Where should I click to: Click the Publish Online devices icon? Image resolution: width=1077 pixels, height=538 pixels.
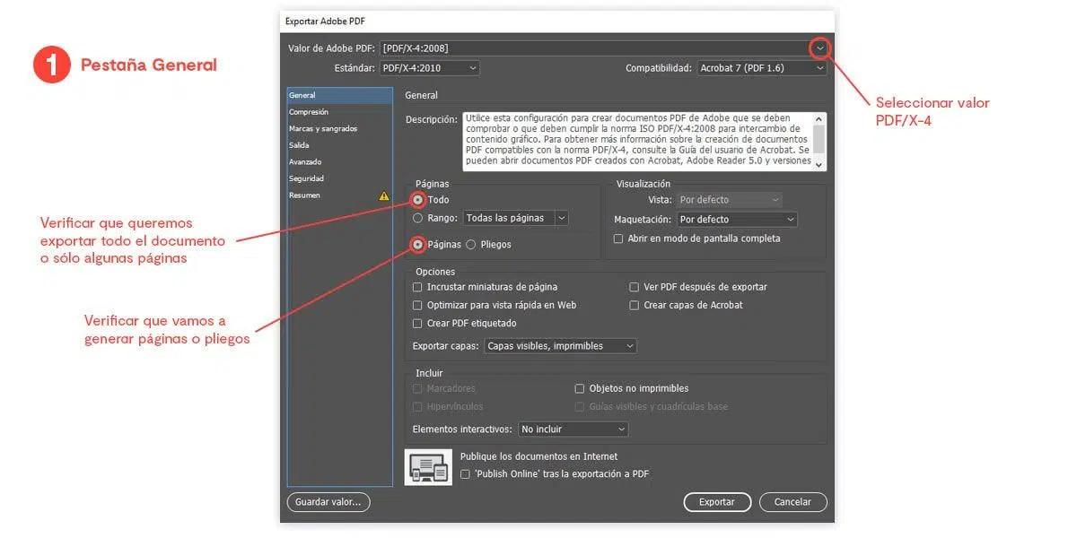(428, 467)
